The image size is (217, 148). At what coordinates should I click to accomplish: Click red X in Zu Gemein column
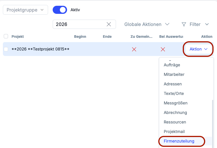pyautogui.click(x=134, y=49)
